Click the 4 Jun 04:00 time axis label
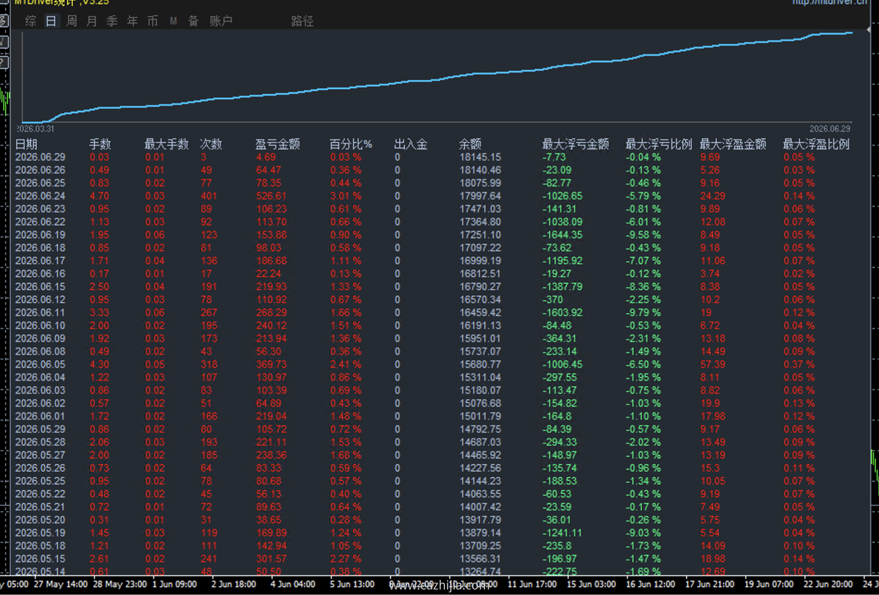Viewport: 879px width, 595px height. [x=293, y=584]
